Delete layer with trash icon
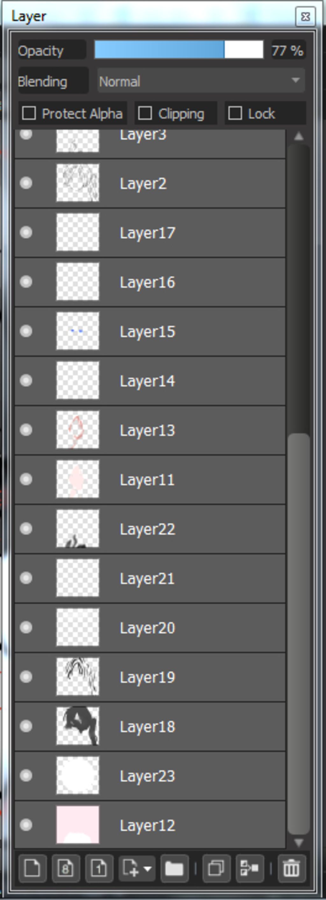This screenshot has width=326, height=900. pyautogui.click(x=292, y=868)
